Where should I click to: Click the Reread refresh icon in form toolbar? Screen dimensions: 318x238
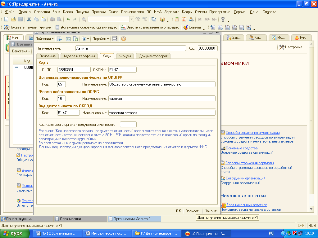(68, 39)
